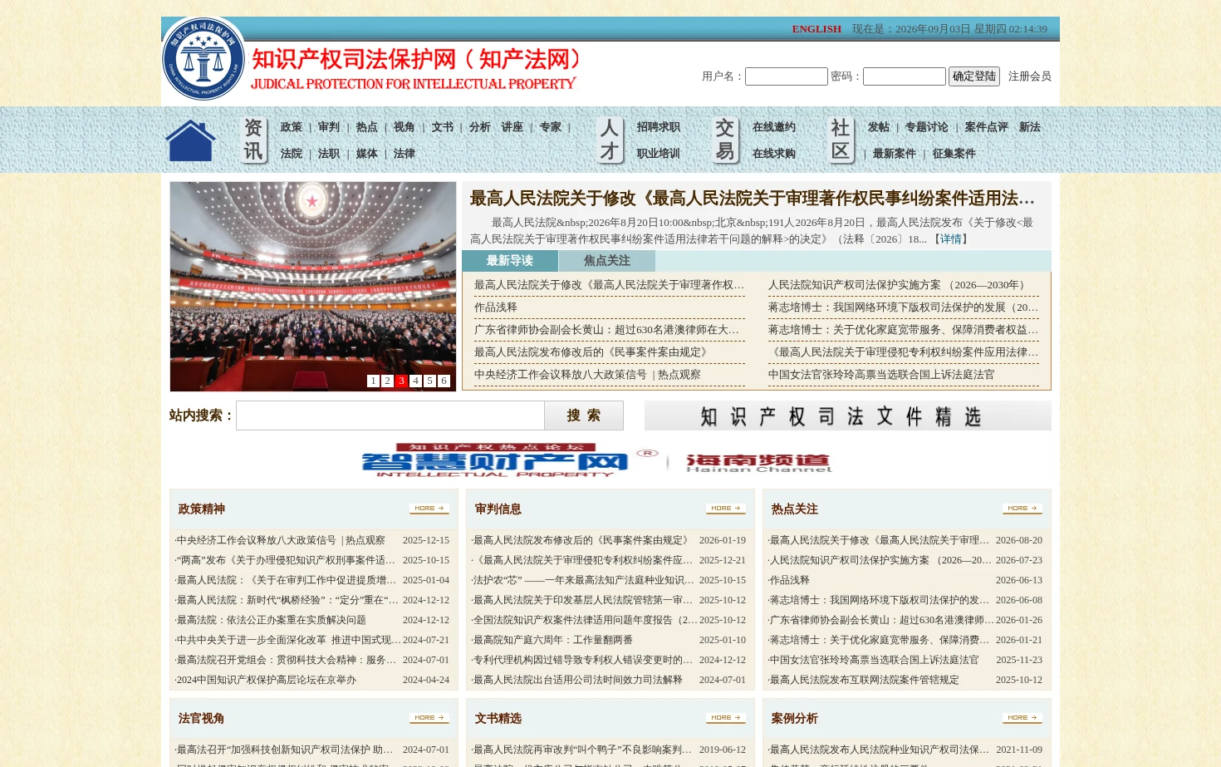Open 专题讨论 navigation item
This screenshot has width=1221, height=767.
927,127
